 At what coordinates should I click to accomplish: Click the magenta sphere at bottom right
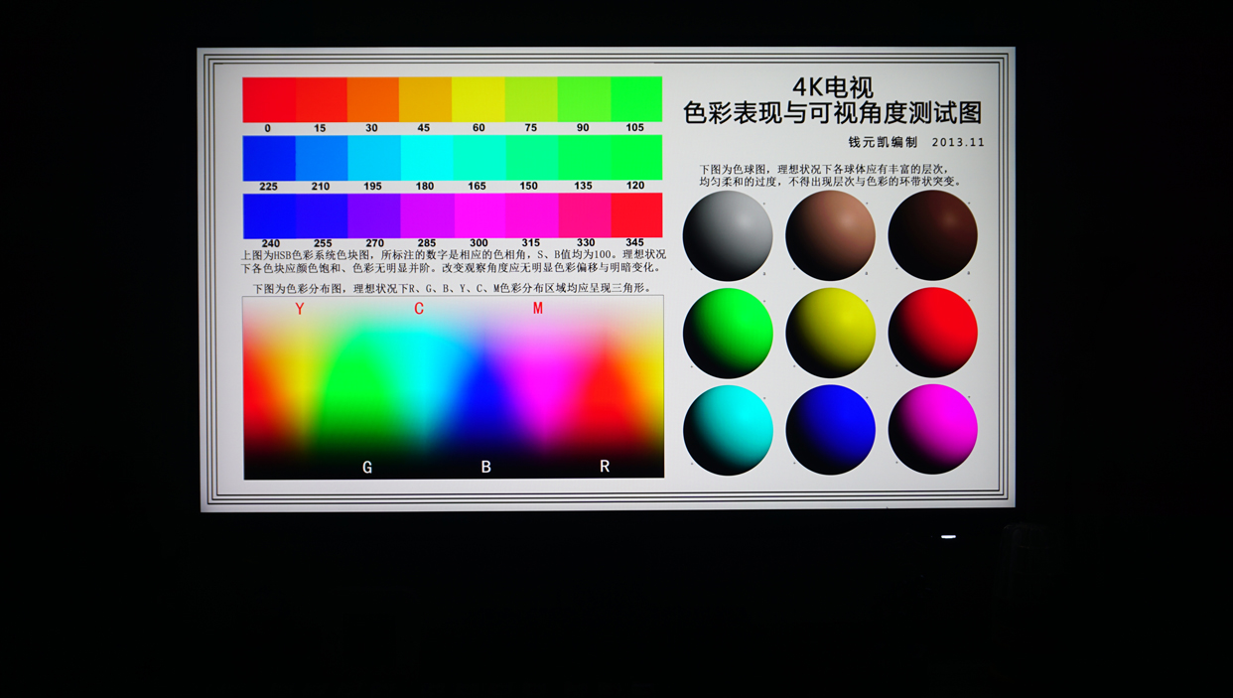931,429
